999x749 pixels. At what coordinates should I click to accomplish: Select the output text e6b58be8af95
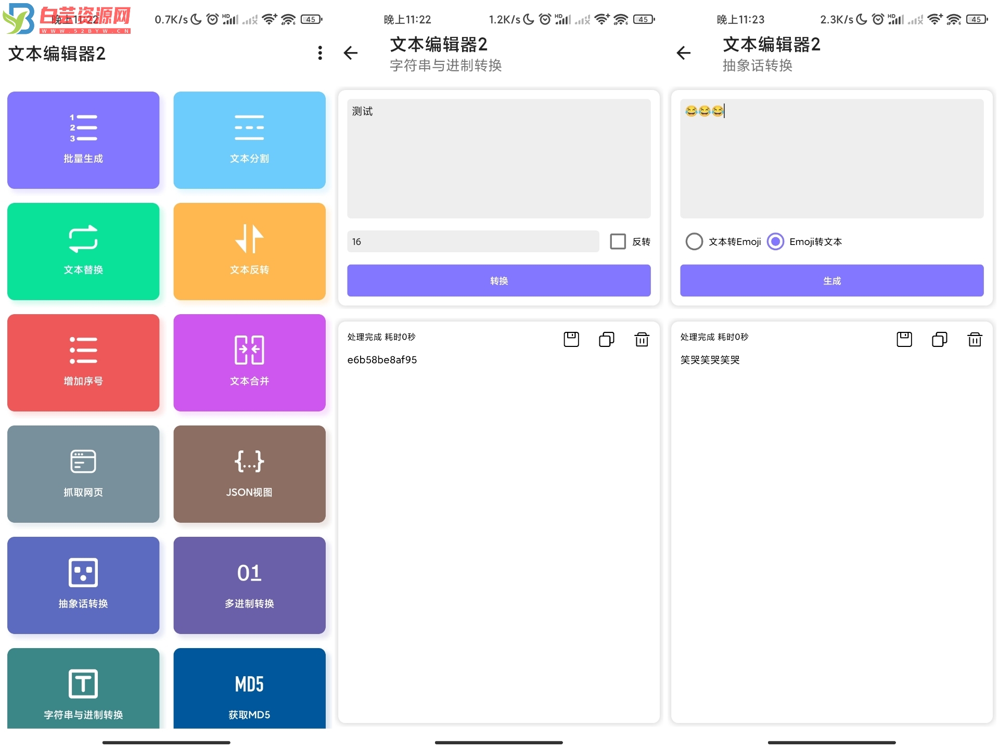(382, 360)
